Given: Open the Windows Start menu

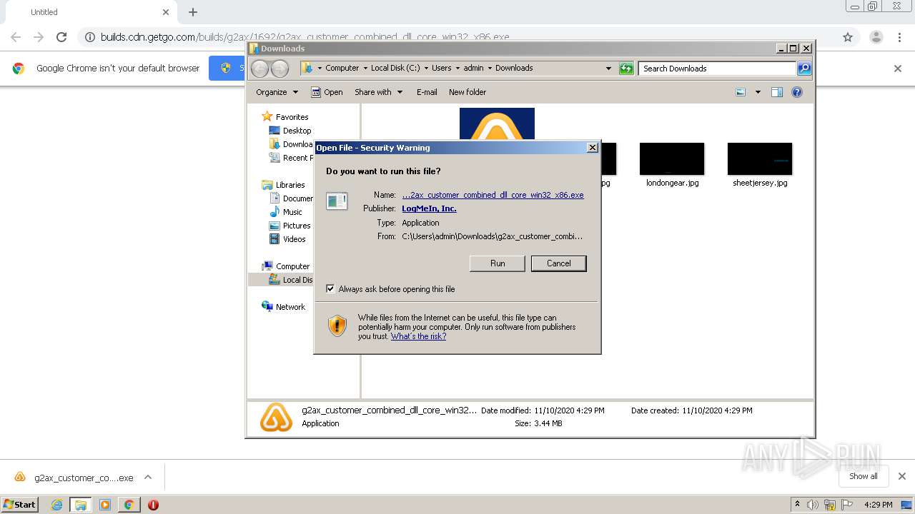Looking at the screenshot, I should click(20, 504).
